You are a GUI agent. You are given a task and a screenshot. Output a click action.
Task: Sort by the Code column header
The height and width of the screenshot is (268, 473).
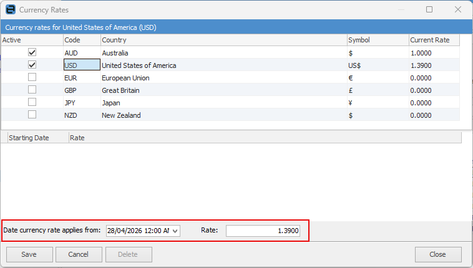point(82,40)
